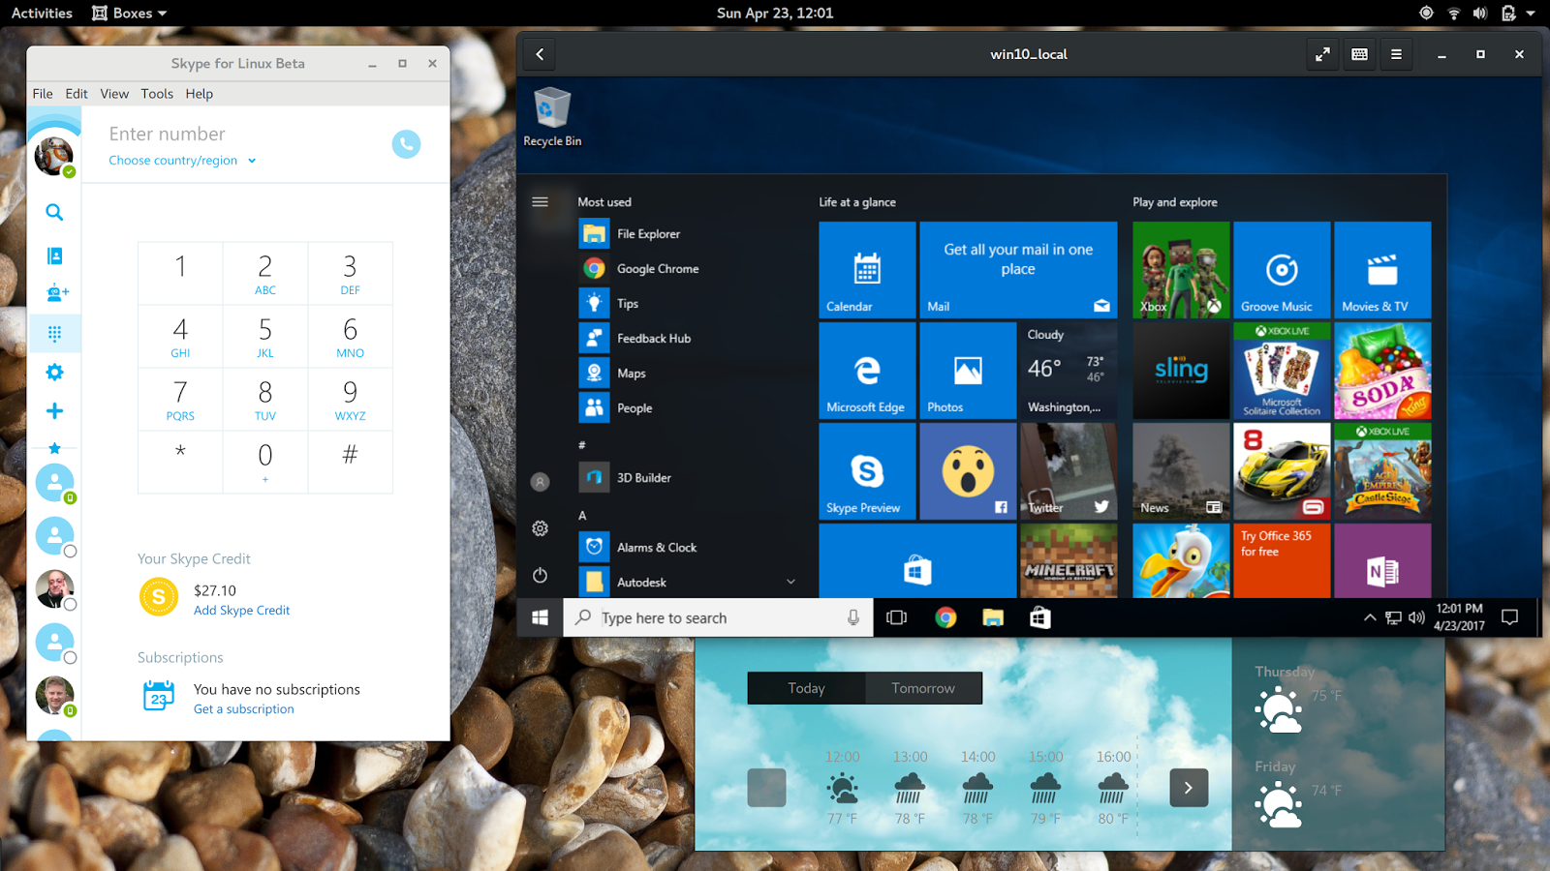The image size is (1550, 871).
Task: Open Groove Music tile
Action: pos(1282,270)
